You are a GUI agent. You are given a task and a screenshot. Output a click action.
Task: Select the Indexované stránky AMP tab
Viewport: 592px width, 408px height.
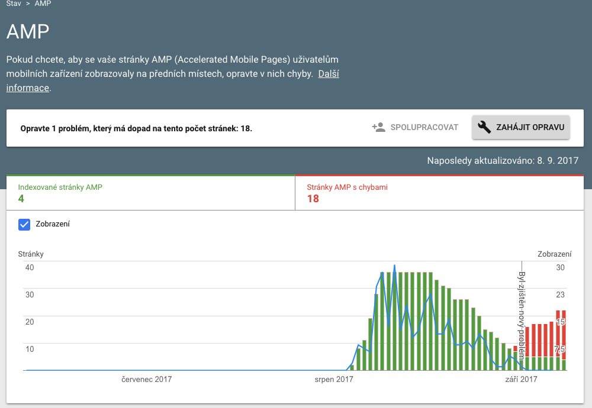pyautogui.click(x=150, y=193)
